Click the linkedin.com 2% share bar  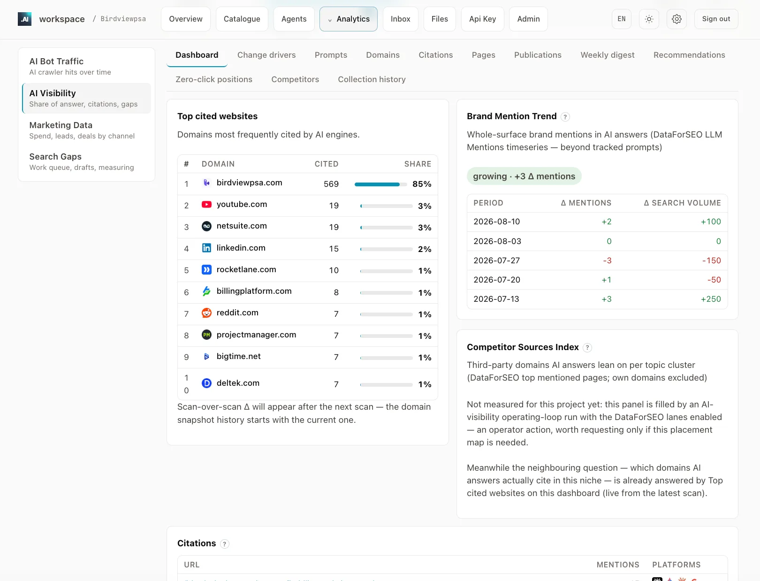click(x=386, y=249)
